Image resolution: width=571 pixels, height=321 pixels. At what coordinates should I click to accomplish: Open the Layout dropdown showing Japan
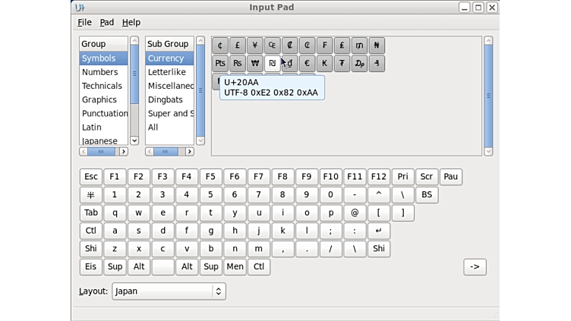(169, 291)
